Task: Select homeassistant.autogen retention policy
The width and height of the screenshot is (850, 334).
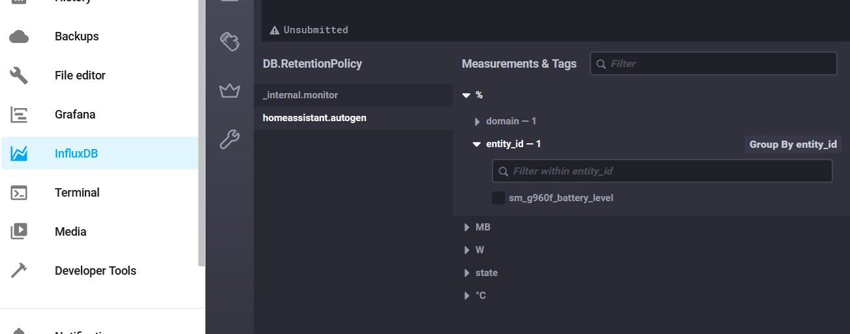Action: click(x=314, y=118)
